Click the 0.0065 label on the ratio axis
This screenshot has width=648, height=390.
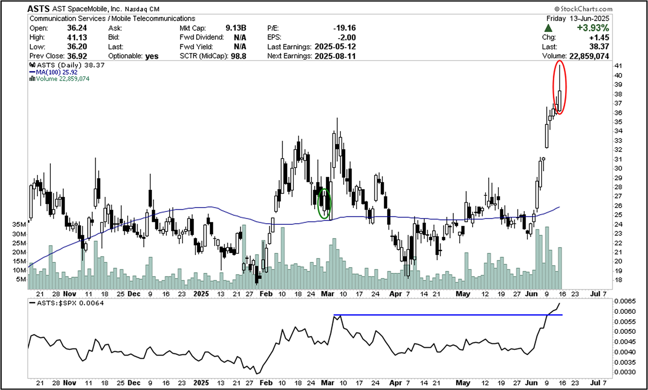[624, 301]
